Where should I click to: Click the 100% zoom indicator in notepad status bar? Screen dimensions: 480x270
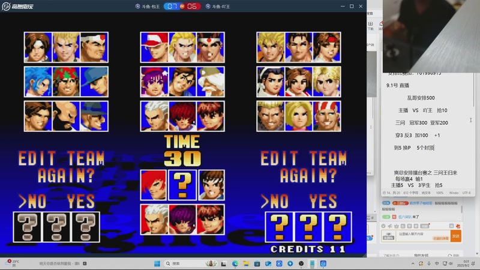point(440,193)
